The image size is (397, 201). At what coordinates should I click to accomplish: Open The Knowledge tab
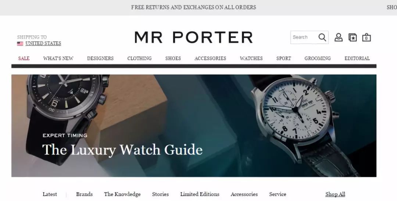click(x=122, y=194)
